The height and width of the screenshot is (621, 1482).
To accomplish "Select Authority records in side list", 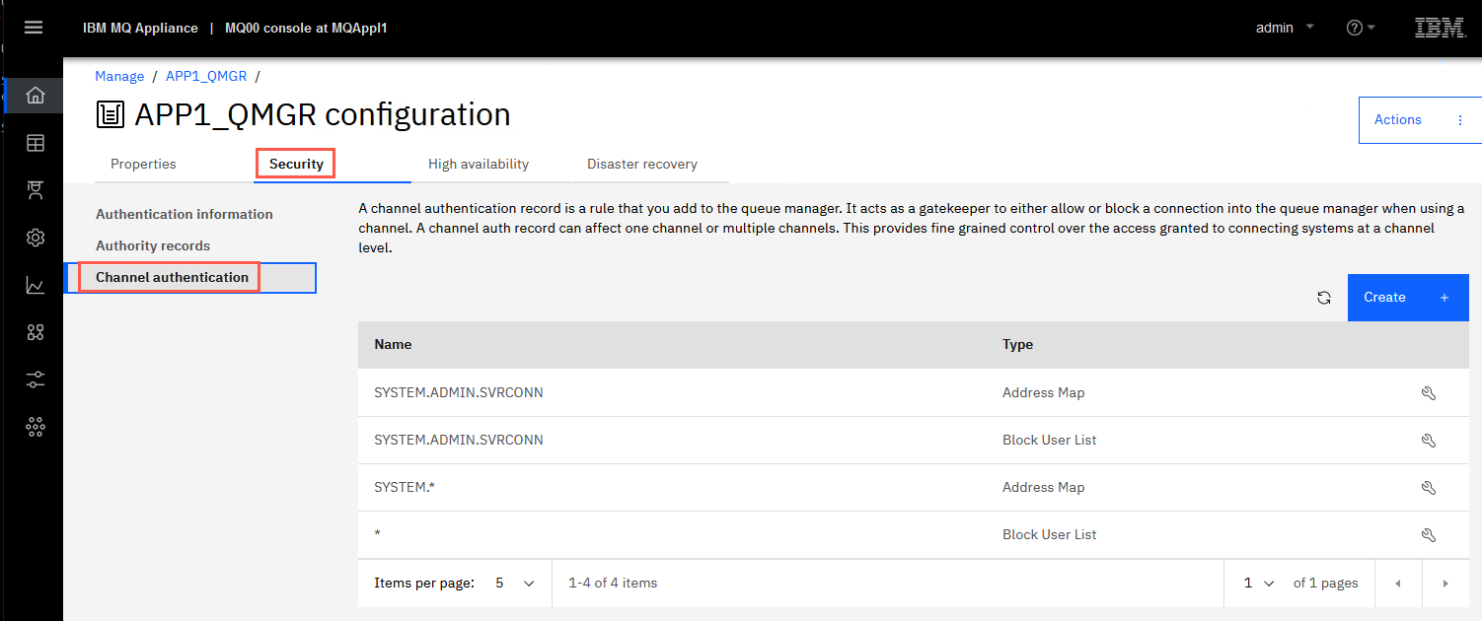I will tap(153, 245).
